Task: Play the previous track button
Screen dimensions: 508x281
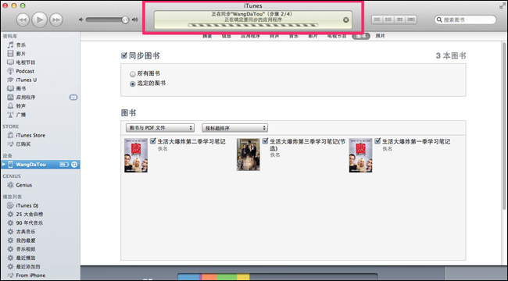Action: point(23,20)
